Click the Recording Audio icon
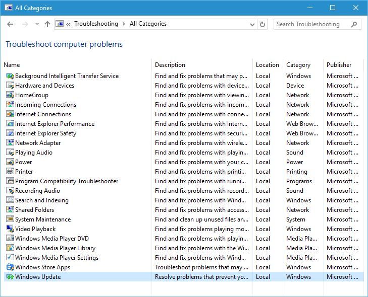The width and height of the screenshot is (368, 297). 10,191
